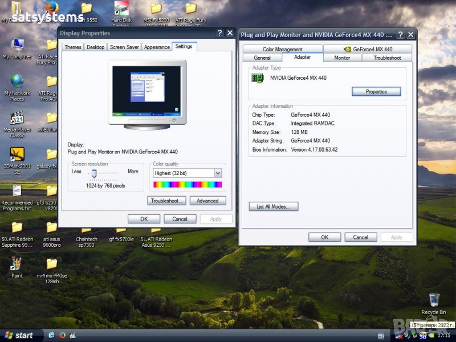This screenshot has width=456, height=342.
Task: Switch to the Monitor tab
Action: pyautogui.click(x=342, y=58)
